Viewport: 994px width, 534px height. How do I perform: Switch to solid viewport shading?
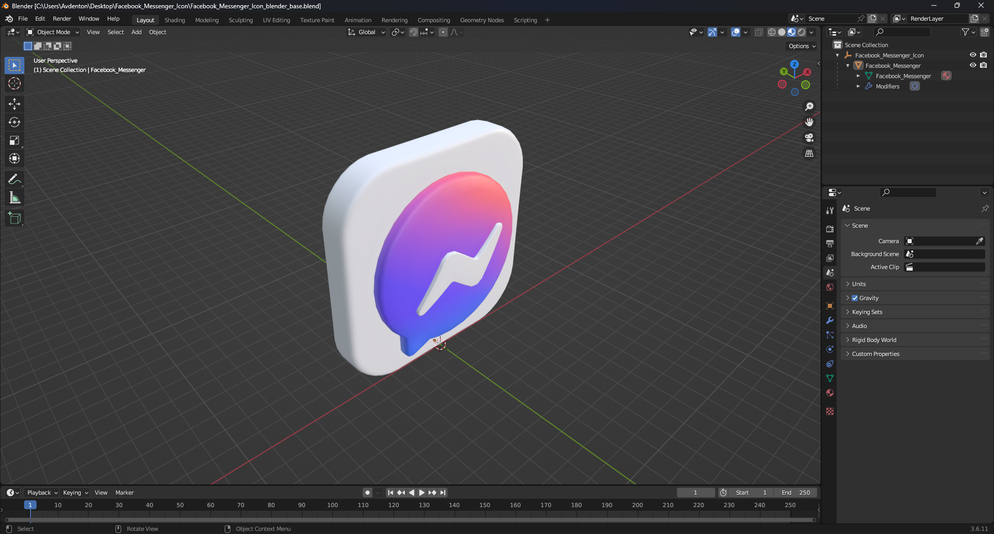pyautogui.click(x=782, y=32)
